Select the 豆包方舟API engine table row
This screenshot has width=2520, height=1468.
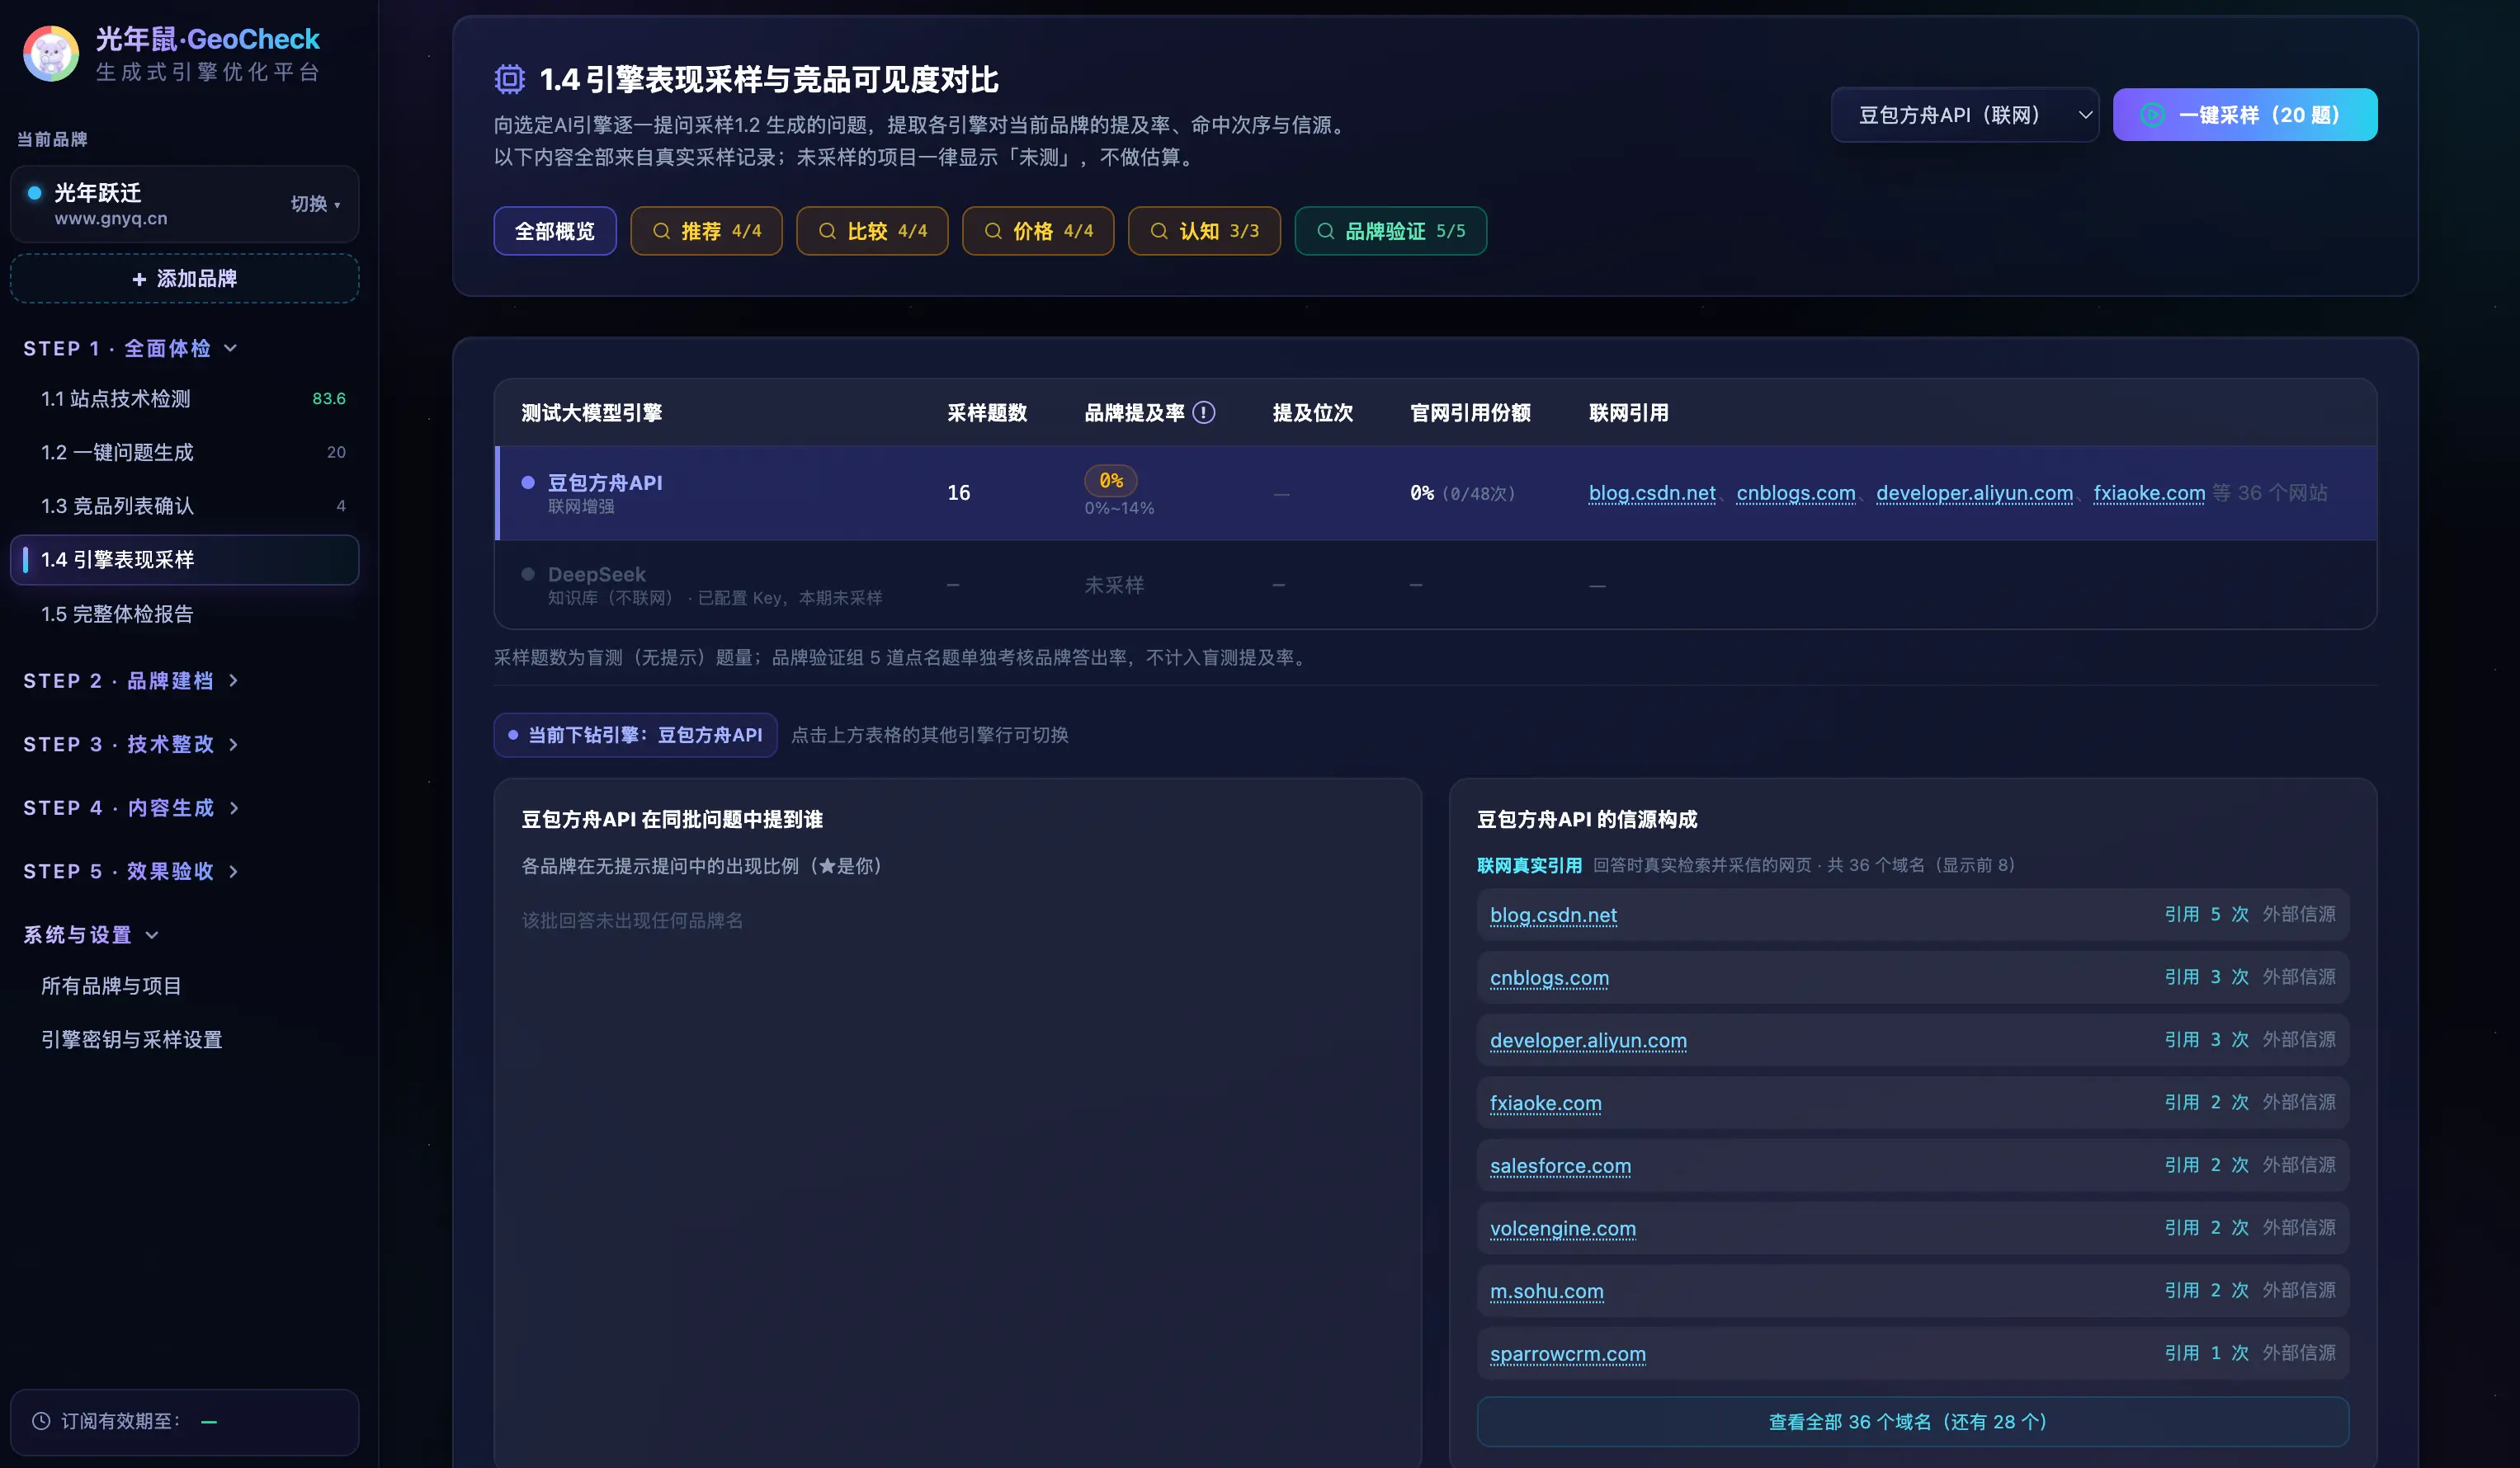click(x=1436, y=492)
